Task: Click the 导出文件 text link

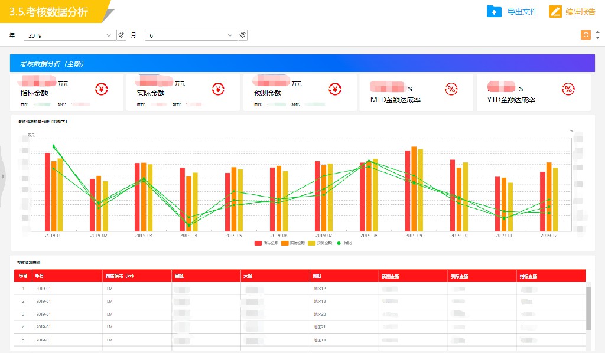Action: coord(521,12)
